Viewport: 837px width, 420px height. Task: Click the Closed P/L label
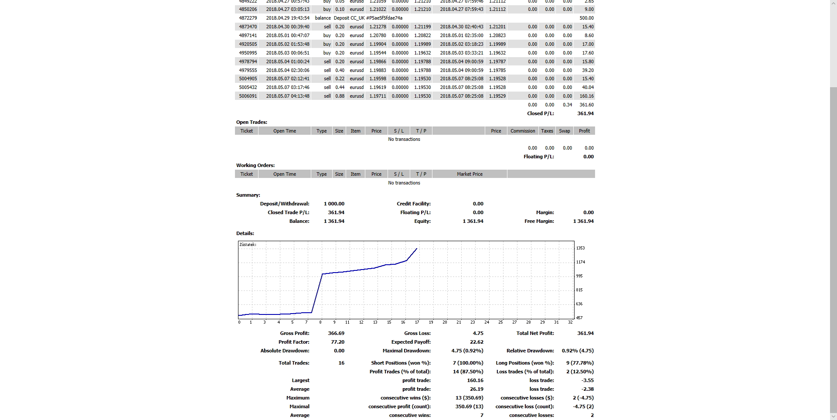(x=540, y=113)
